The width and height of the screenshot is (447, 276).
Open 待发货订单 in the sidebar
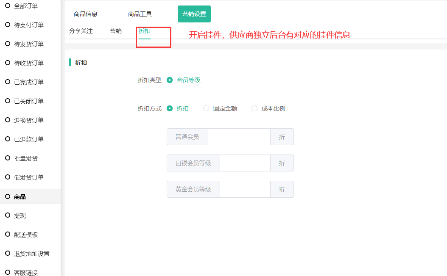tap(28, 44)
